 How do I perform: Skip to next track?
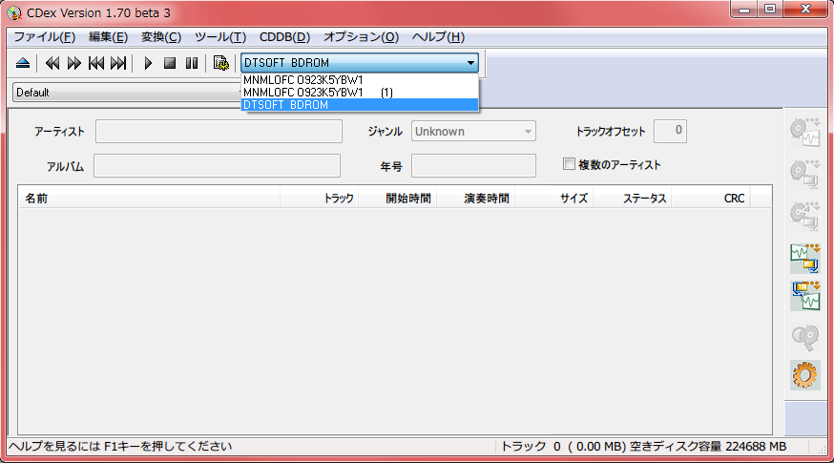point(118,63)
